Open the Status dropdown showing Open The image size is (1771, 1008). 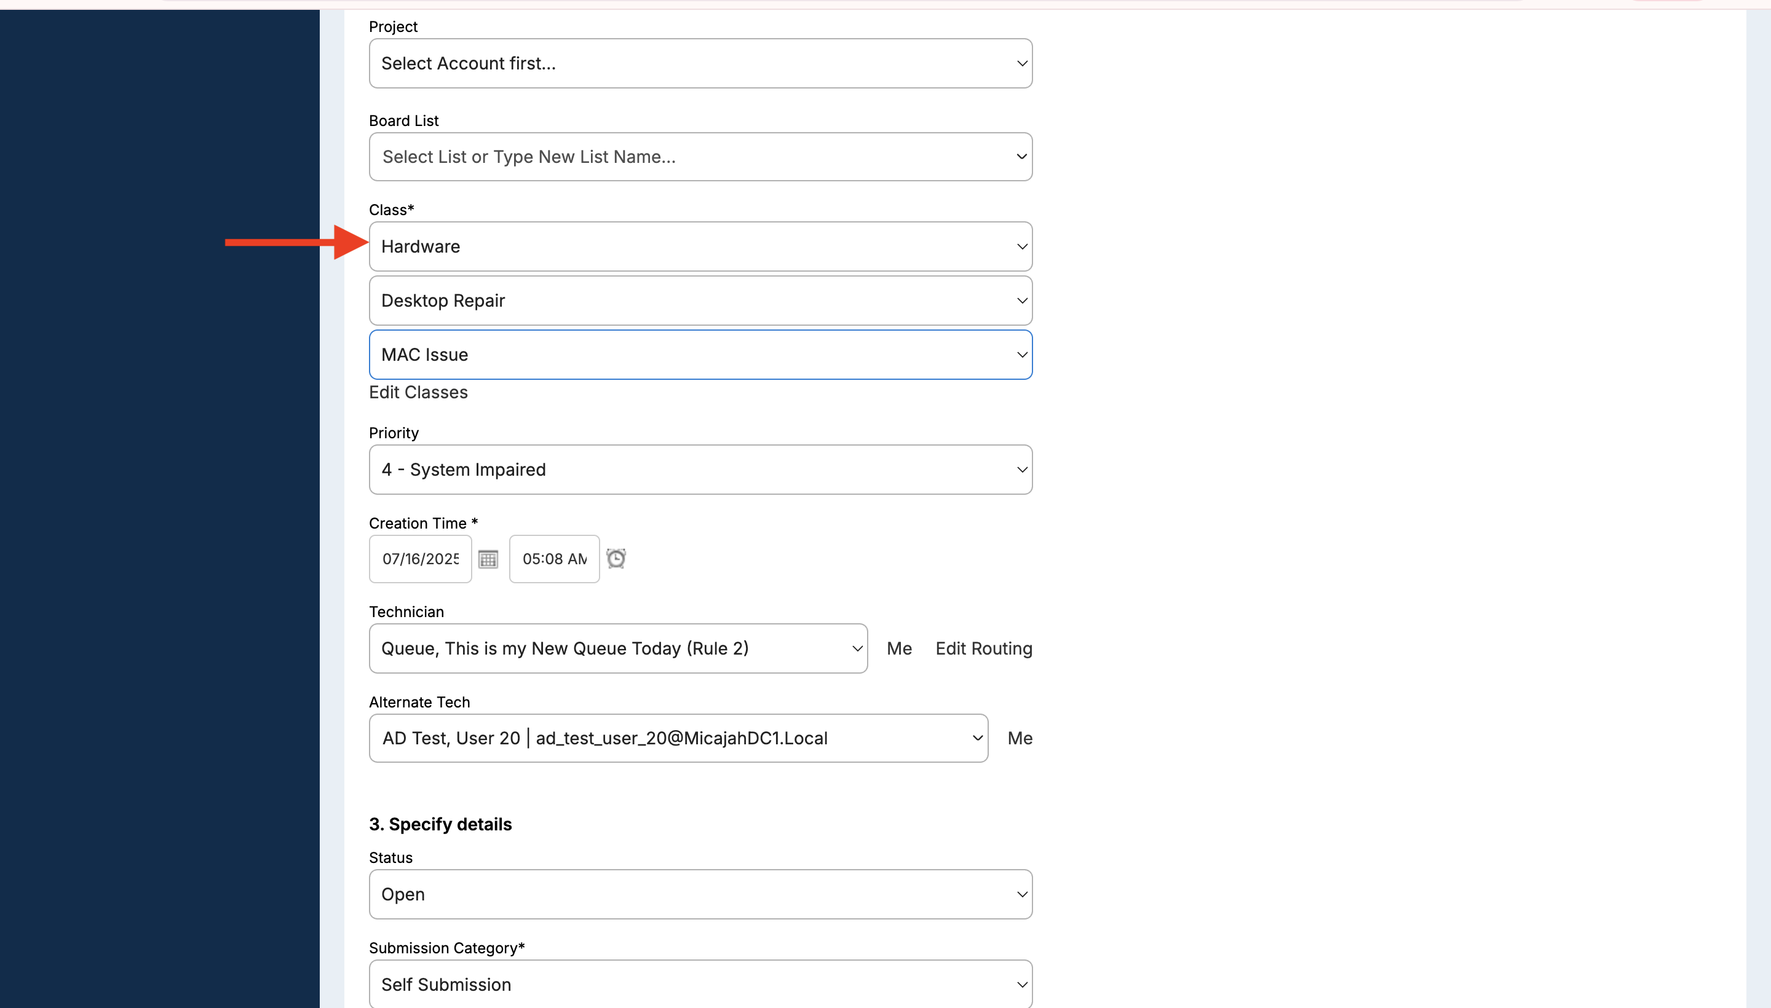(700, 894)
